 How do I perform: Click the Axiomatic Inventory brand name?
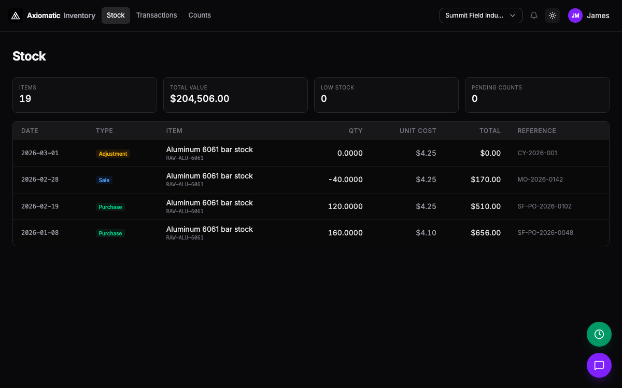pyautogui.click(x=61, y=16)
